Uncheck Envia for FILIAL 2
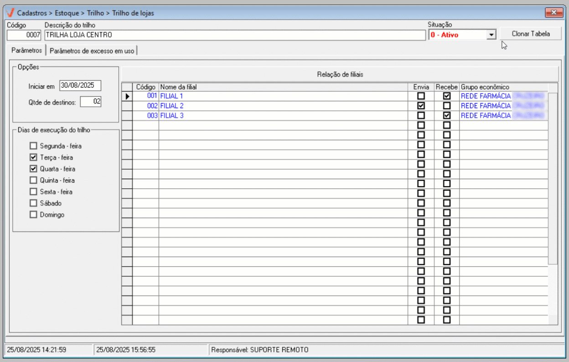The width and height of the screenshot is (569, 362). click(421, 106)
